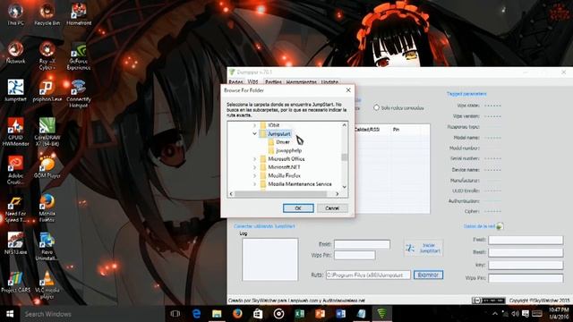Viewport: 573px width, 322px height.
Task: Open Task View from the taskbar
Action: [x=175, y=314]
